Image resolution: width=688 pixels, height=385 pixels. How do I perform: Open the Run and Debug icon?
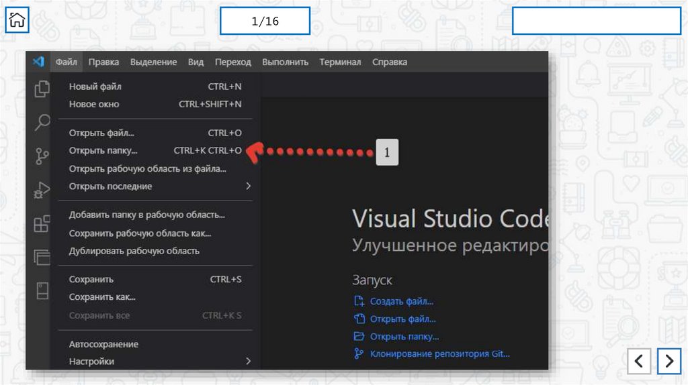tap(42, 190)
